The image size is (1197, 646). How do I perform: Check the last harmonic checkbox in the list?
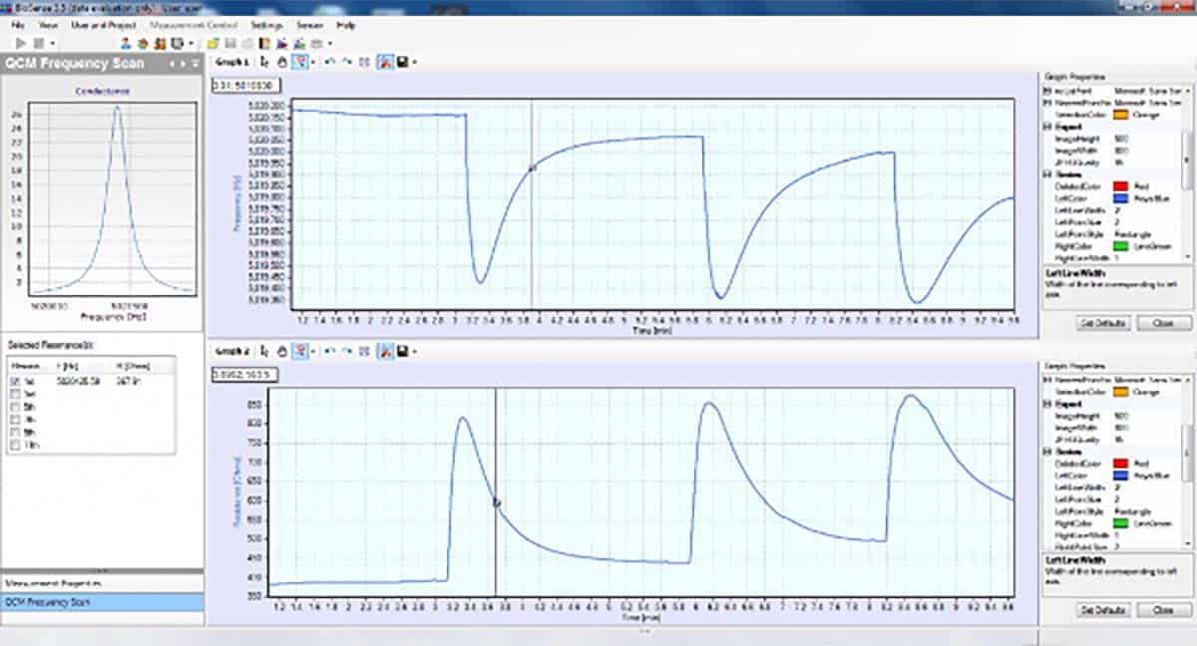click(14, 447)
